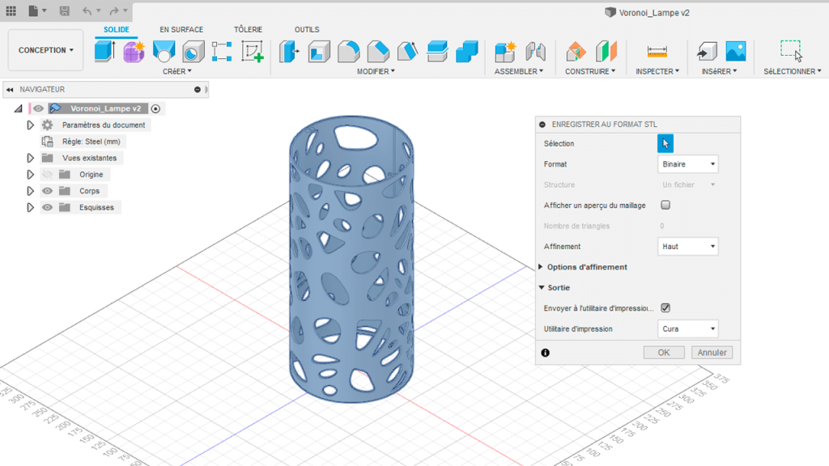Image resolution: width=829 pixels, height=466 pixels.
Task: Select the Insert Derive tool
Action: (x=707, y=52)
